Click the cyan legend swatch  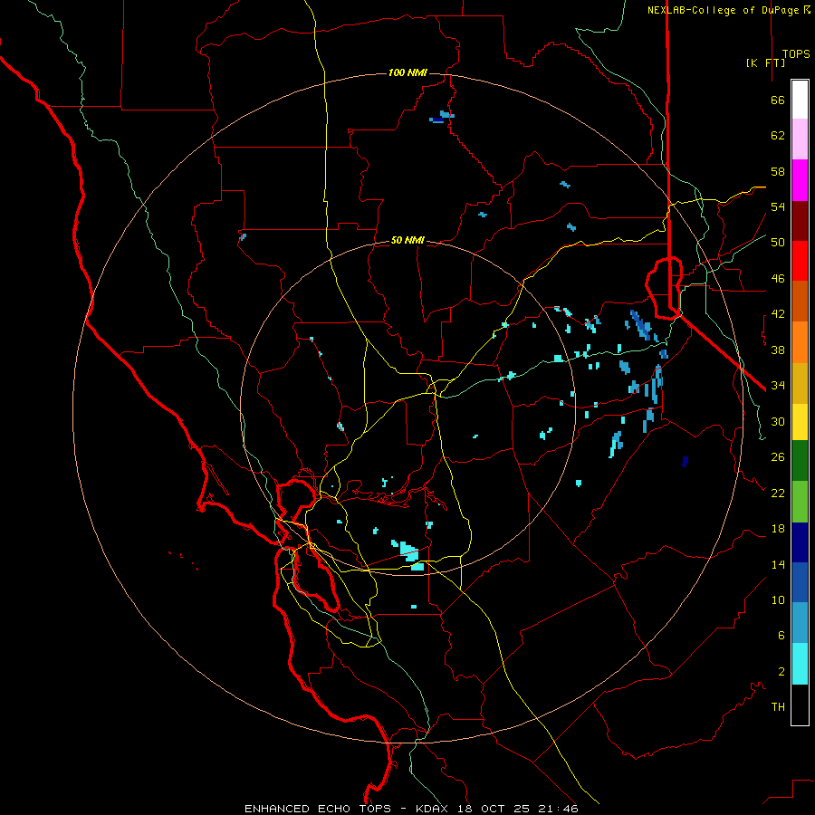(800, 664)
